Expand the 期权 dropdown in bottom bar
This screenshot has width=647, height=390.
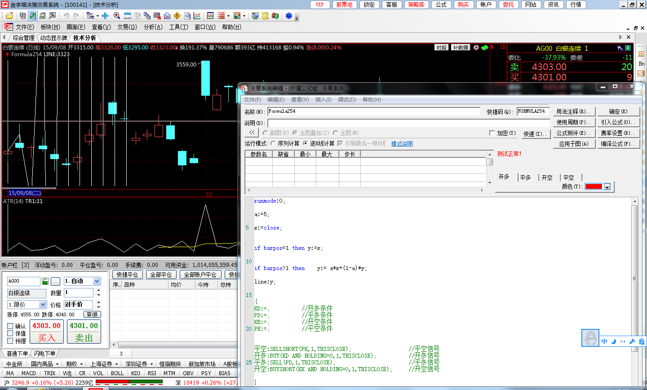click(x=81, y=364)
